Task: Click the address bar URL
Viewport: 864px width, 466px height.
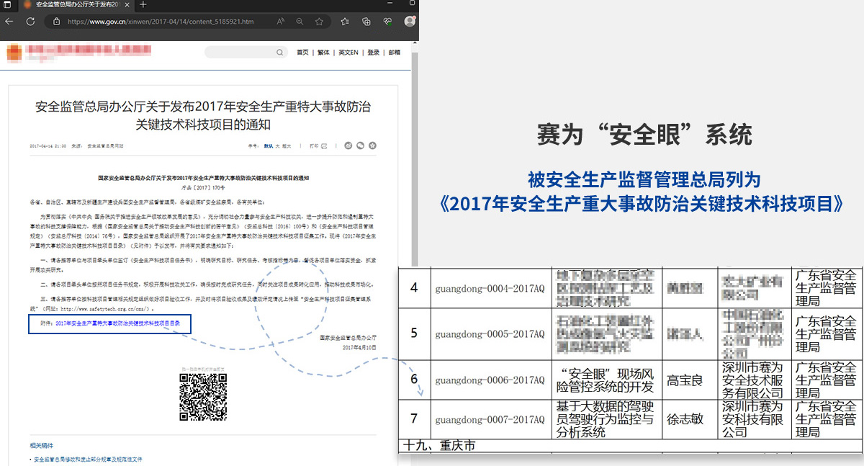Action: (160, 22)
